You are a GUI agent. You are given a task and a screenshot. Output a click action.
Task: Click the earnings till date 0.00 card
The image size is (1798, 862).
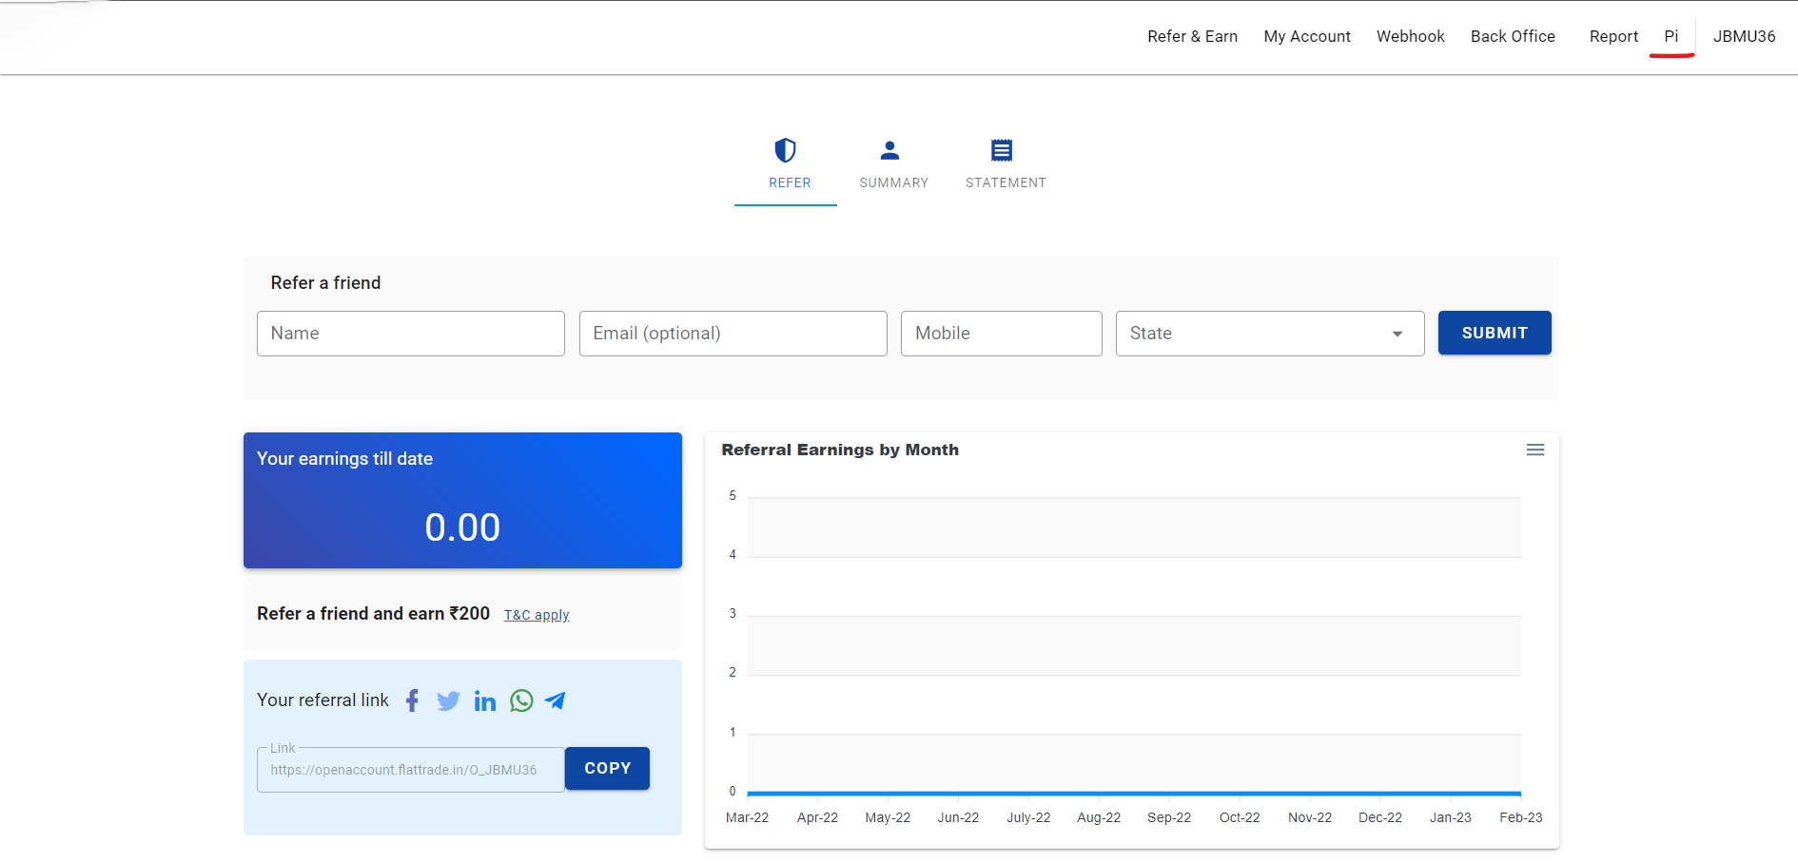point(462,500)
